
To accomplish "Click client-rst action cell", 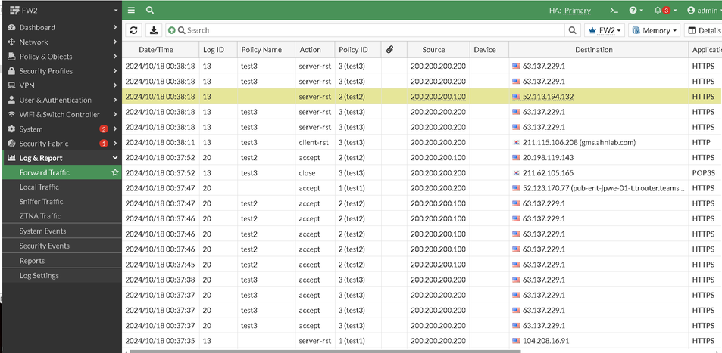I will (x=314, y=143).
